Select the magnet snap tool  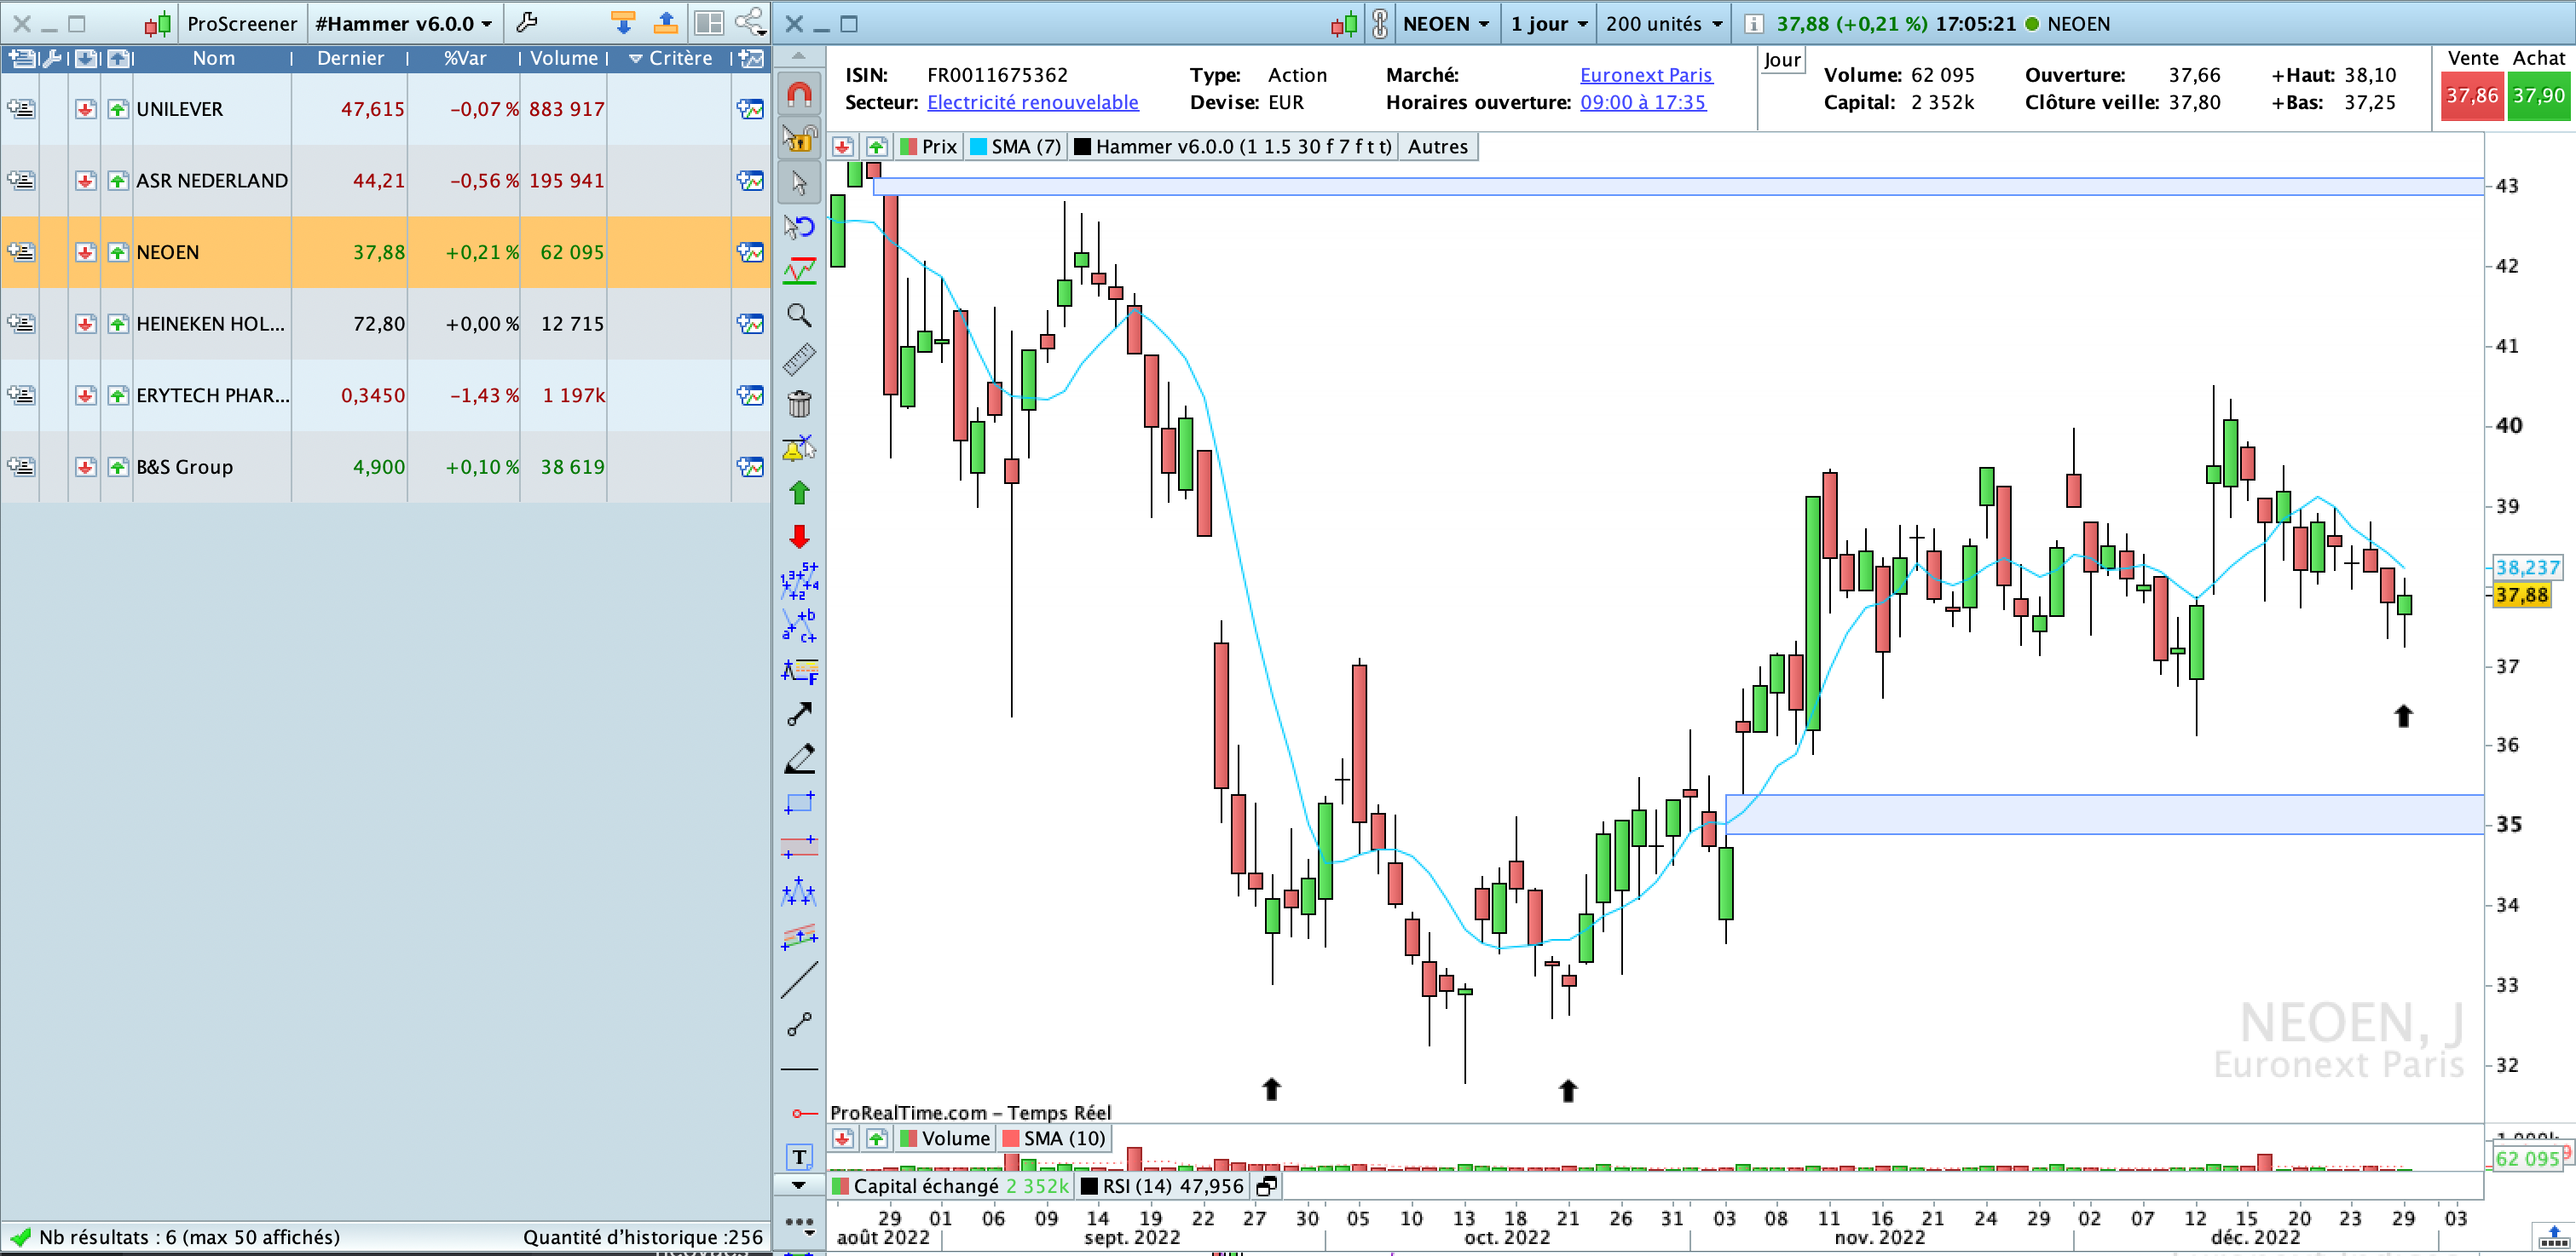pyautogui.click(x=799, y=94)
